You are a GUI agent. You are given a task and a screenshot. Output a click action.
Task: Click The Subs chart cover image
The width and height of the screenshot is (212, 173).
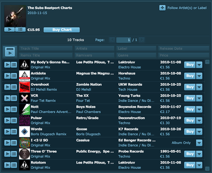15,16
